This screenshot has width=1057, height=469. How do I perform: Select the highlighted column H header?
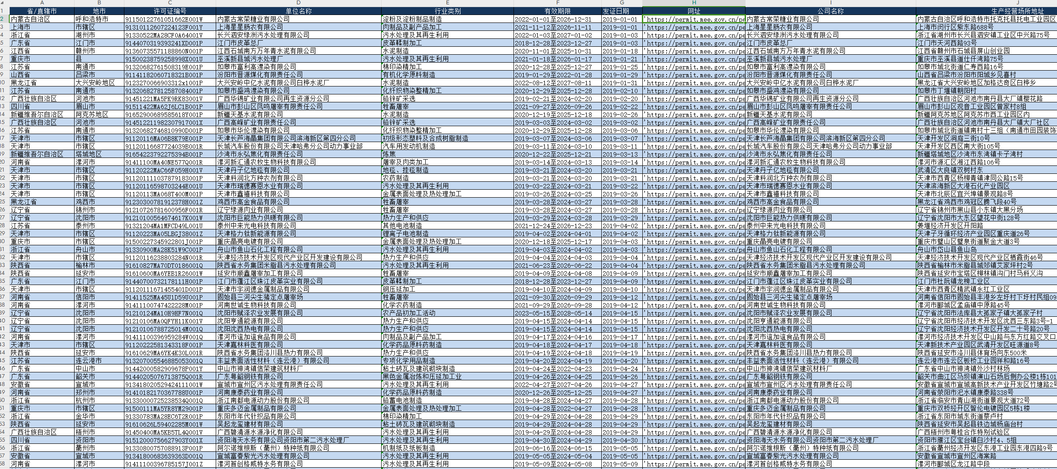[694, 3]
